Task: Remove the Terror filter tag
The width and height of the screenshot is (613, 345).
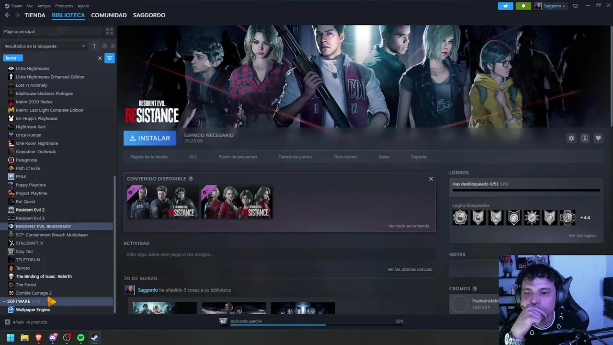Action: pyautogui.click(x=20, y=58)
